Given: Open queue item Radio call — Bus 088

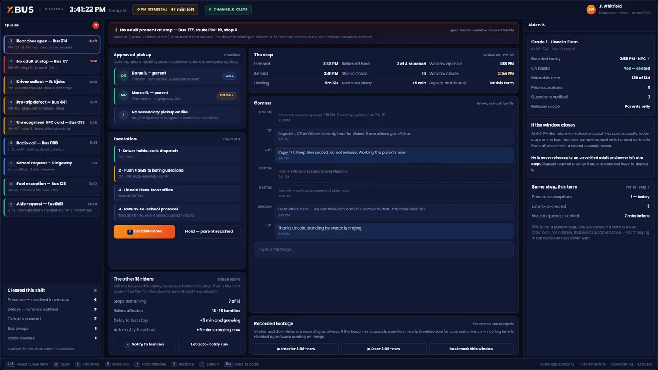Looking at the screenshot, I should 52,146.
